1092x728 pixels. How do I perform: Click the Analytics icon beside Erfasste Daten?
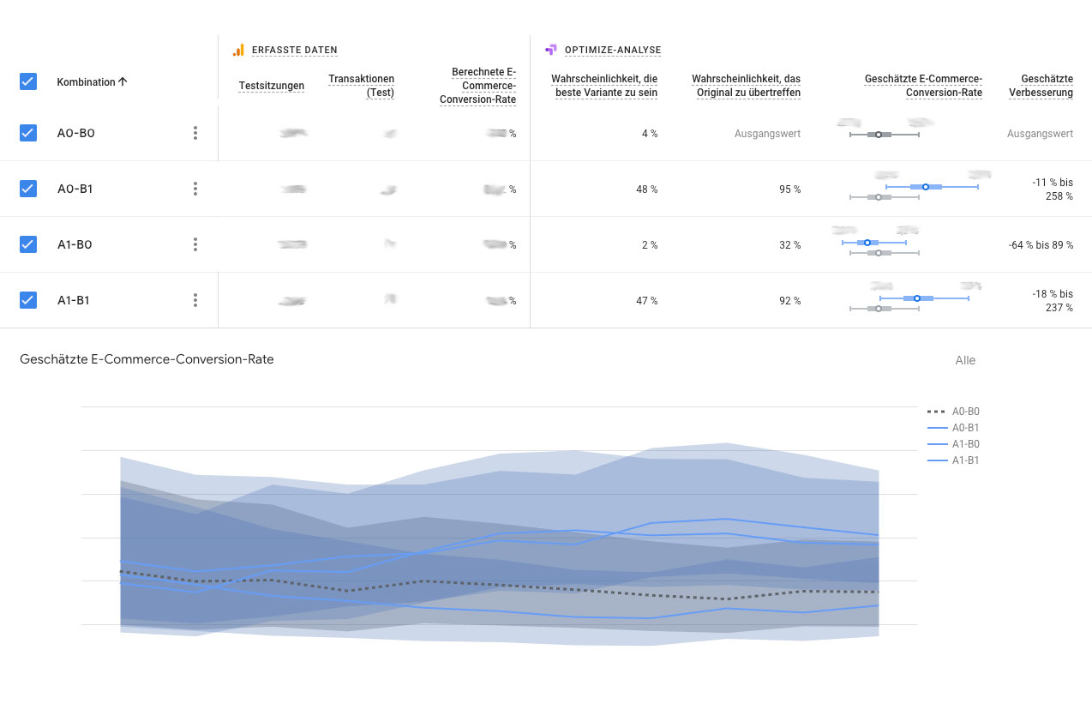click(x=238, y=50)
